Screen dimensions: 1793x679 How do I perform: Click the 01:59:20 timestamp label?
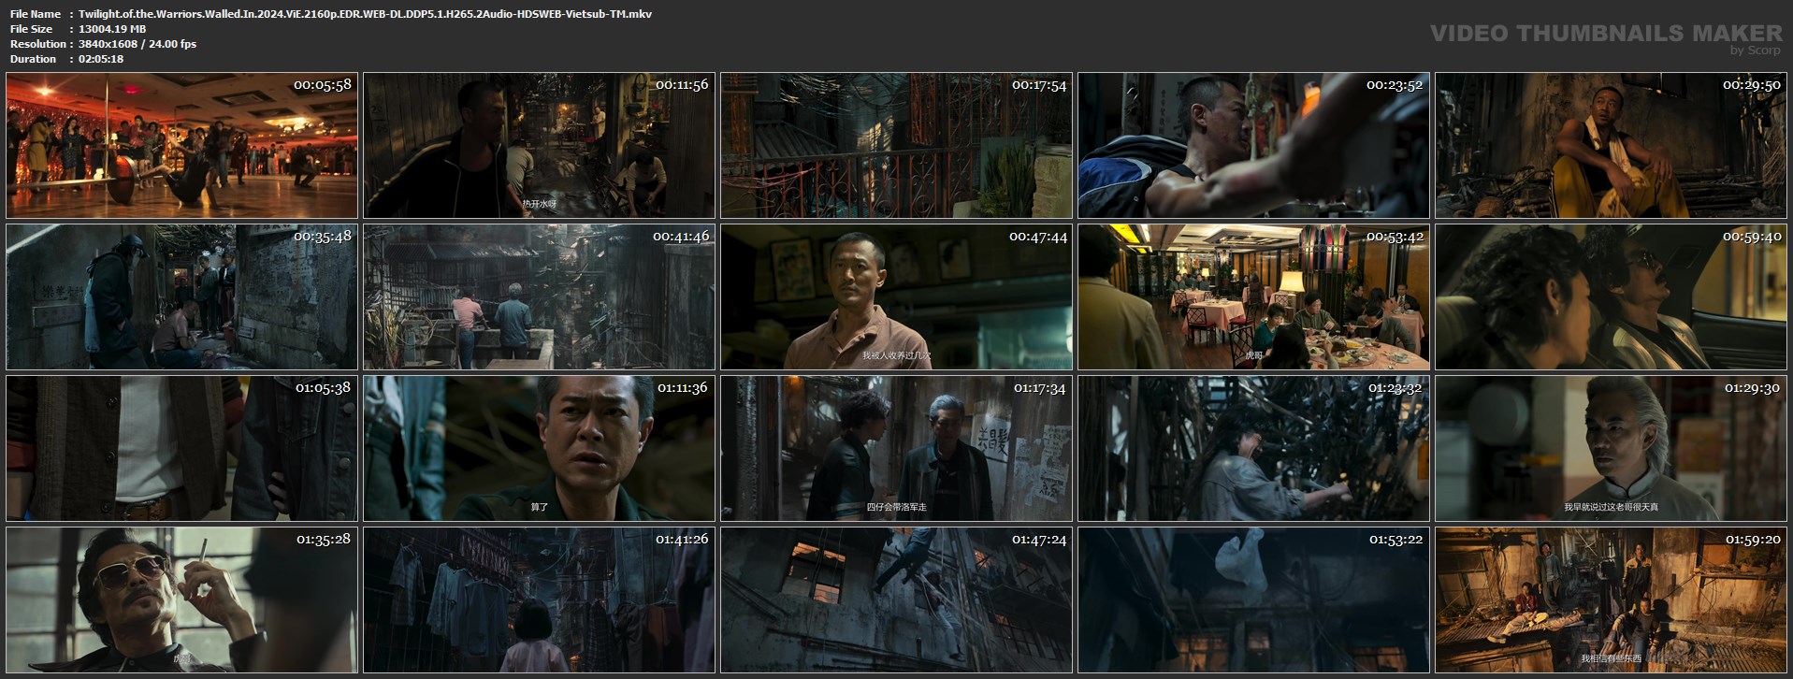[1753, 540]
